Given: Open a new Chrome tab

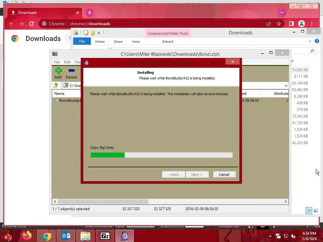Looking at the screenshot, I should (x=89, y=13).
